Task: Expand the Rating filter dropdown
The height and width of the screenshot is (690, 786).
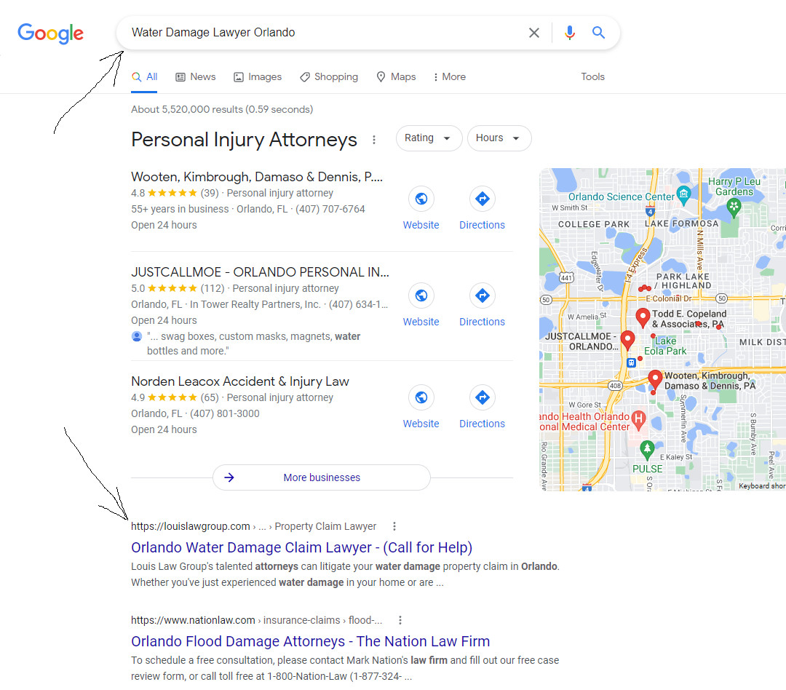Action: click(x=429, y=138)
